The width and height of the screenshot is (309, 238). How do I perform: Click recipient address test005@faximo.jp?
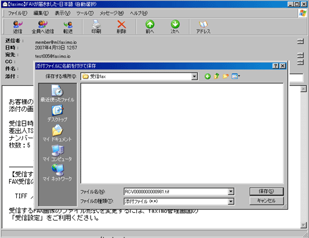pyautogui.click(x=53, y=56)
